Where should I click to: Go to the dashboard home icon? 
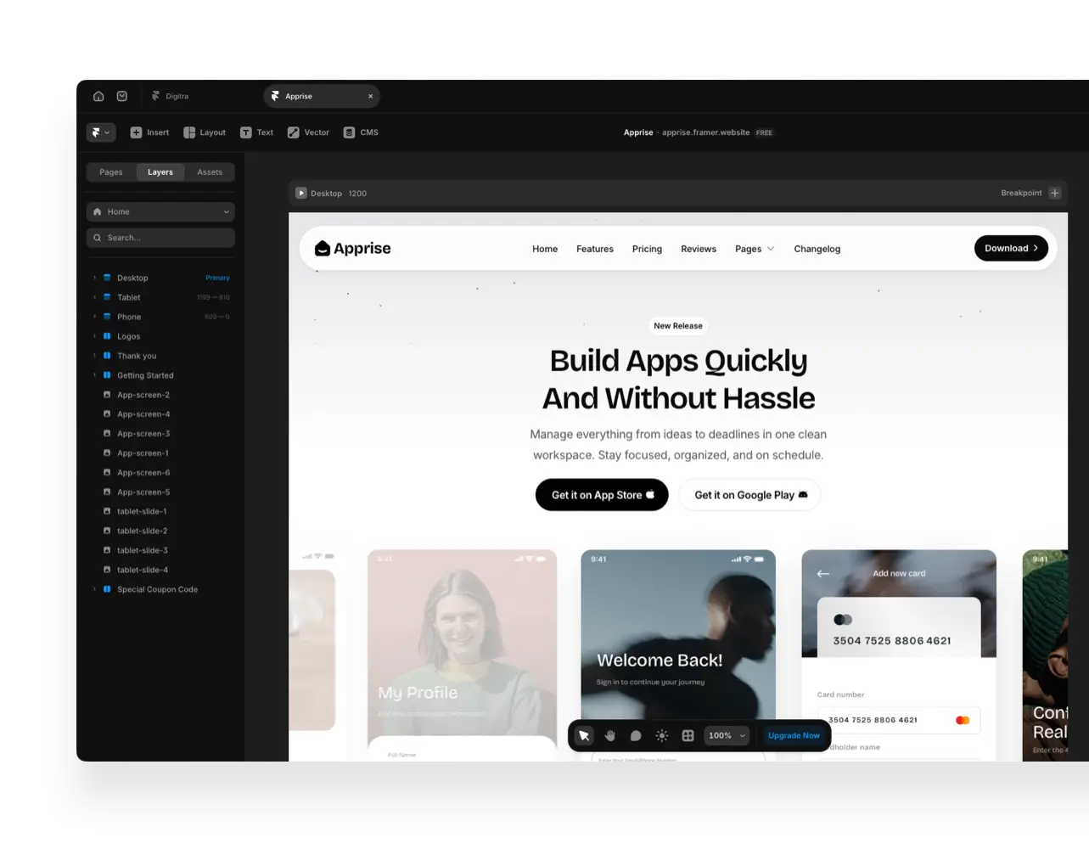point(98,96)
